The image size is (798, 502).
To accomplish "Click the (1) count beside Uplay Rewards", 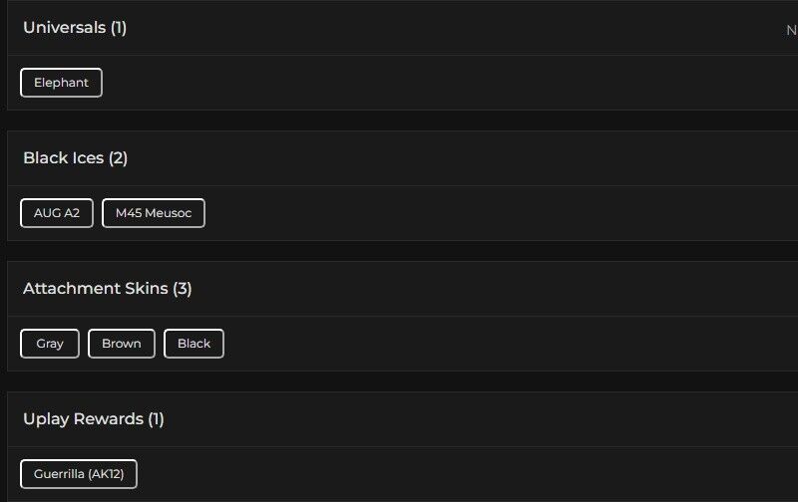I will point(156,419).
